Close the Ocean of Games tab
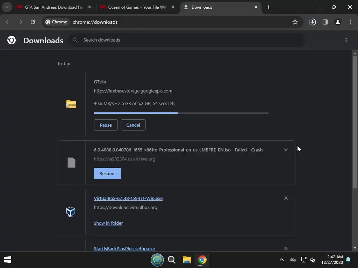Viewport: 358px width, 268px height. coord(173,7)
